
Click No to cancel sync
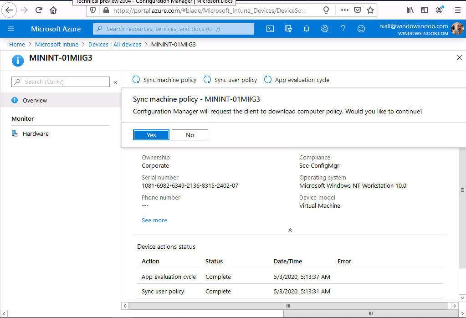(x=190, y=135)
